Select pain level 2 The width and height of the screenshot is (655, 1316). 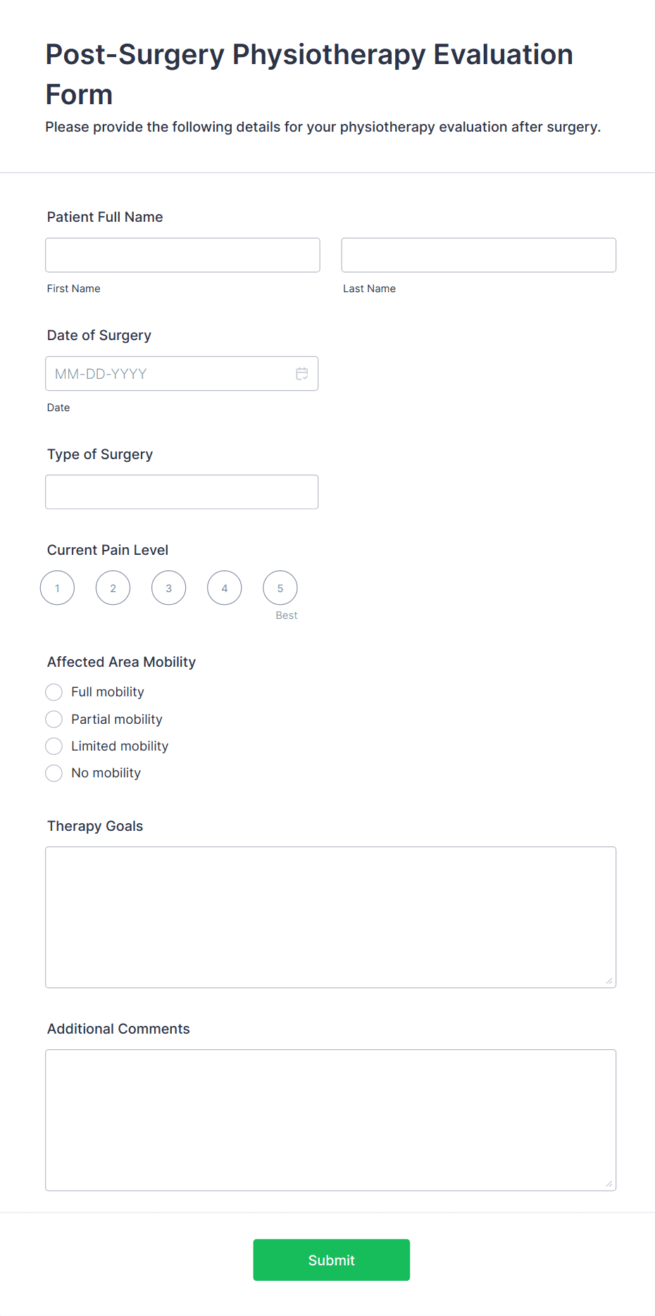click(x=113, y=588)
